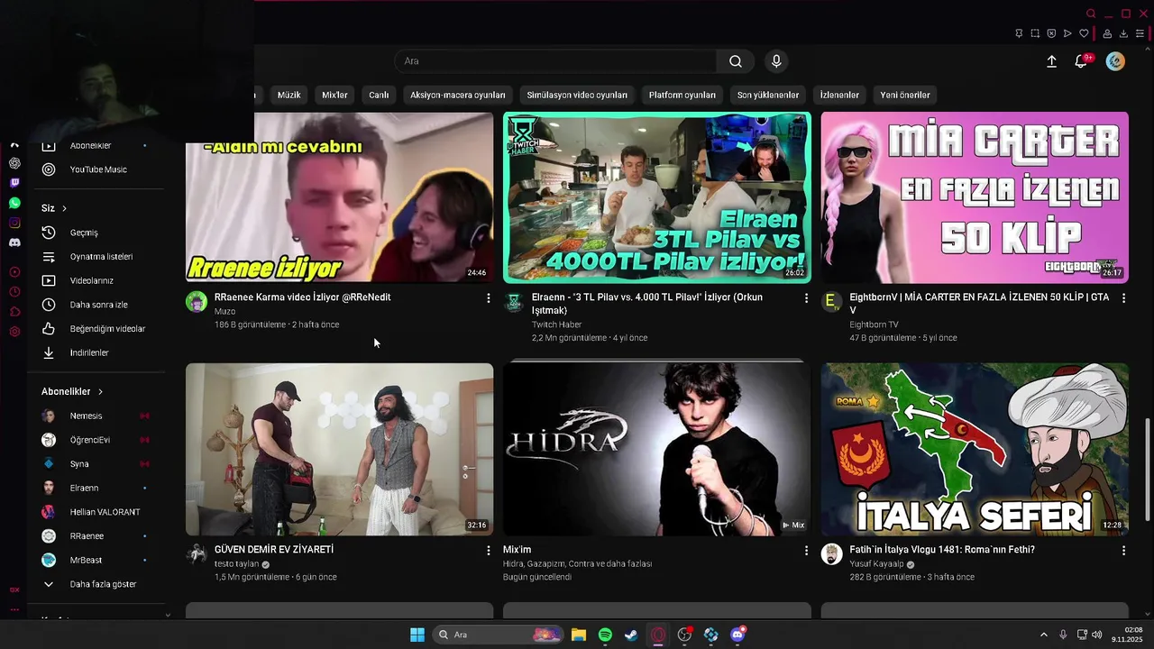
Task: Open the tab search magnifier icon
Action: [1091, 14]
